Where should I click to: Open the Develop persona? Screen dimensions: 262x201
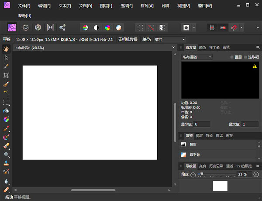point(38,27)
